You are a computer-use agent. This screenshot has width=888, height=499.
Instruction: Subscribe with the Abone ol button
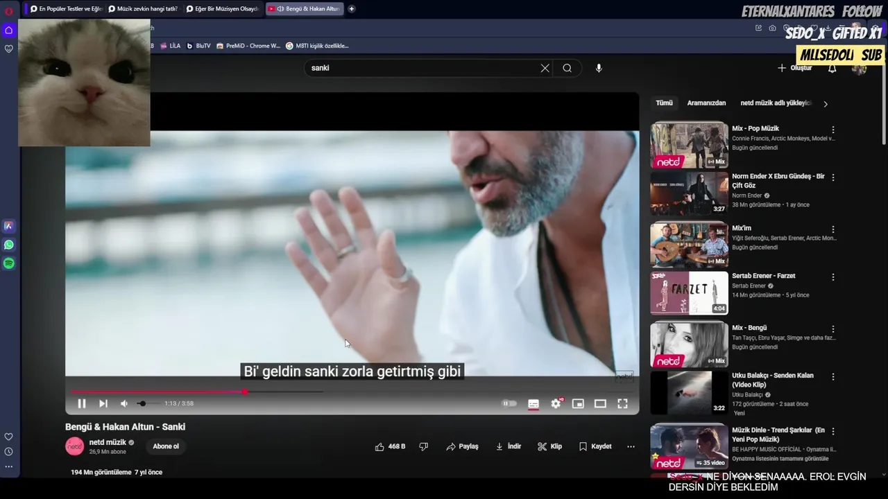point(166,446)
